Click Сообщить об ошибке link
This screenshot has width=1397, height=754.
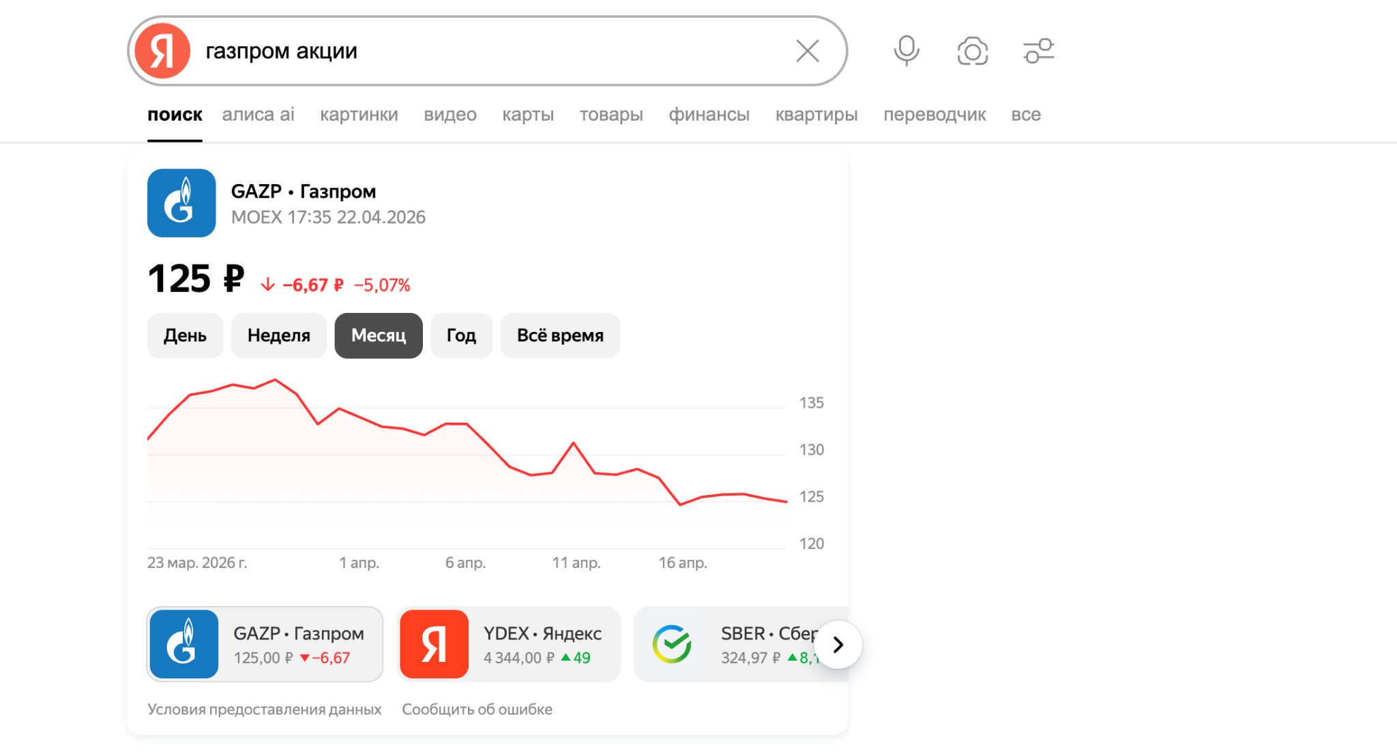coord(477,709)
